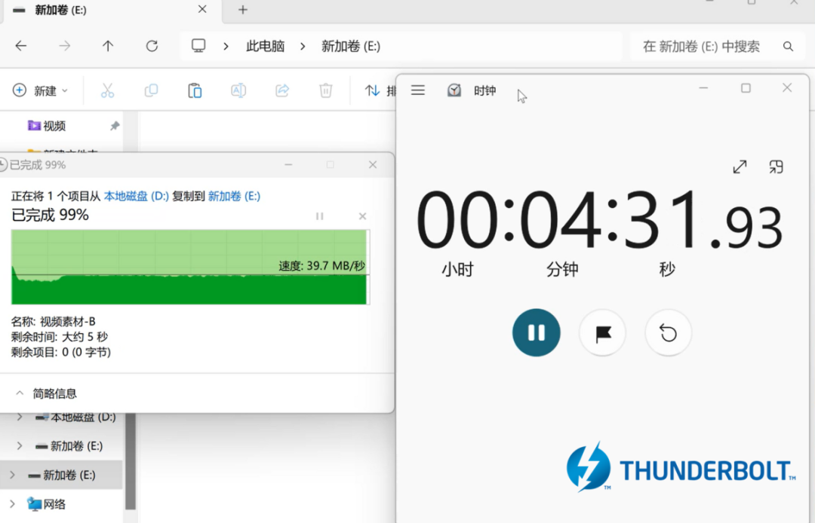
Task: Open the 新建 dropdown menu
Action: coord(41,90)
